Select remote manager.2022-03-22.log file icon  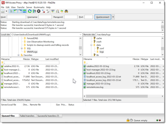(85, 84)
